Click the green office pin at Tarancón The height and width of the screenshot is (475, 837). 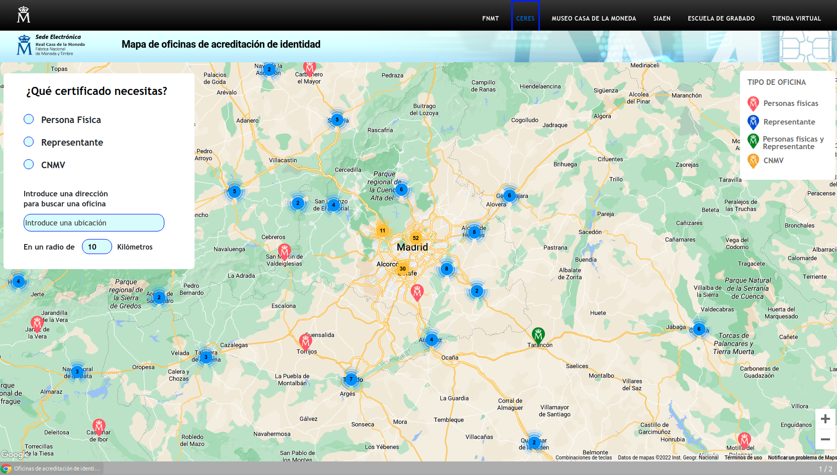538,335
